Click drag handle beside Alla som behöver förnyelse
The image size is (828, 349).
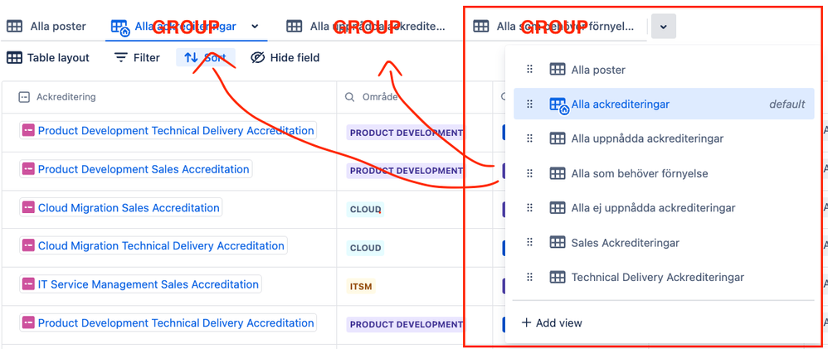529,173
